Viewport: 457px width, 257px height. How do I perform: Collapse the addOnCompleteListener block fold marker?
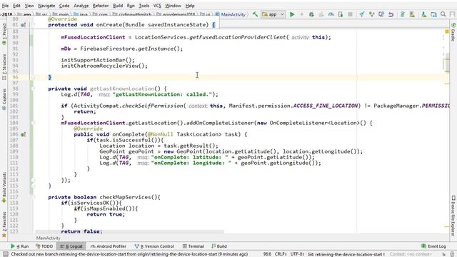[33, 123]
